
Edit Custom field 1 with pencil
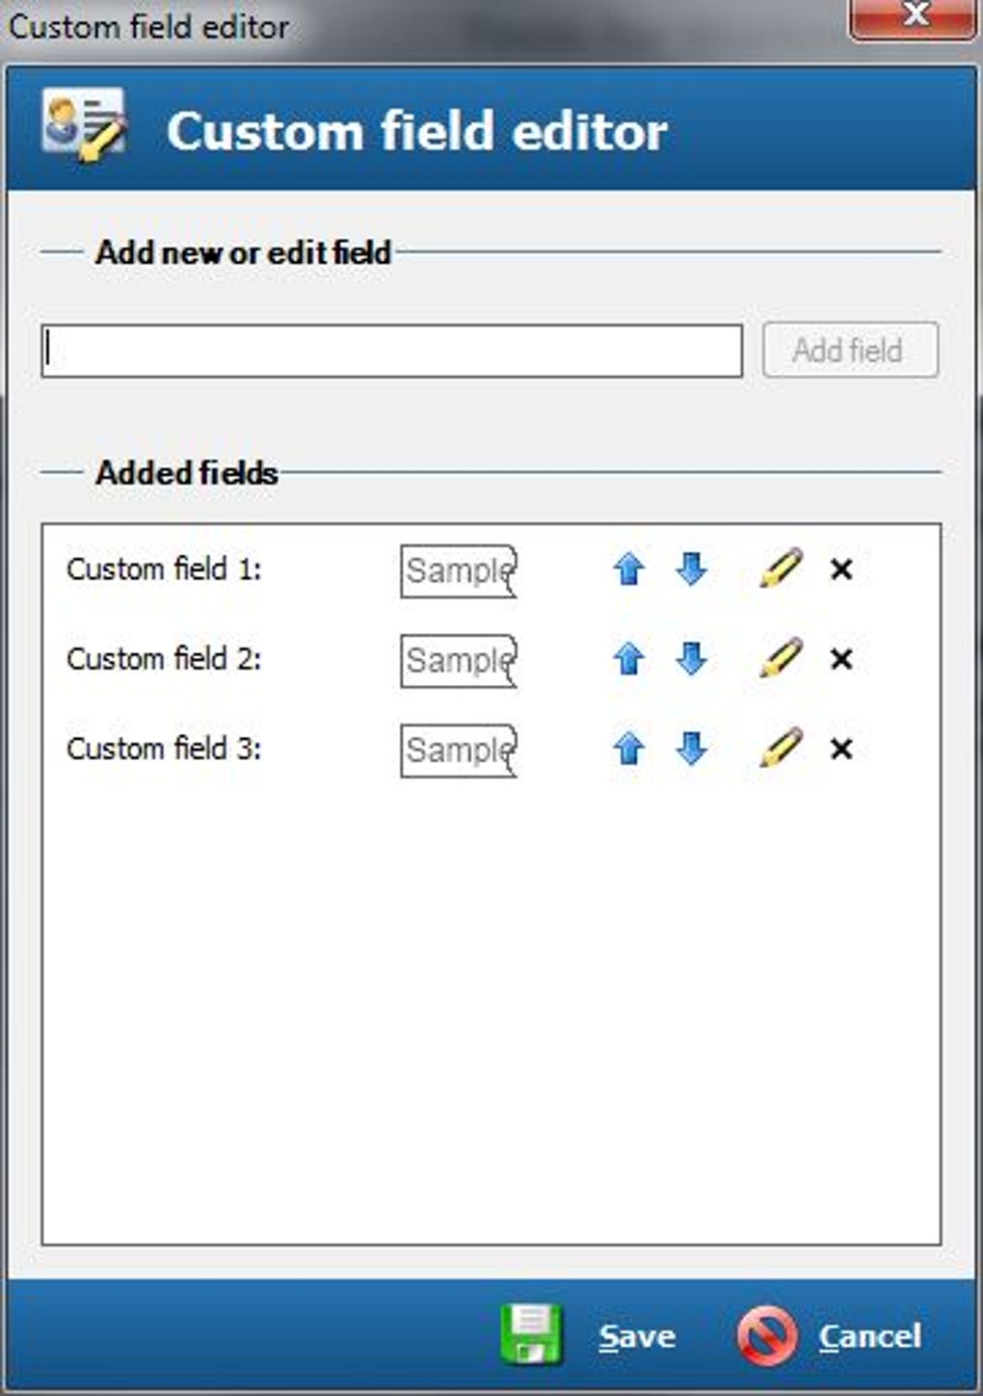tap(781, 568)
